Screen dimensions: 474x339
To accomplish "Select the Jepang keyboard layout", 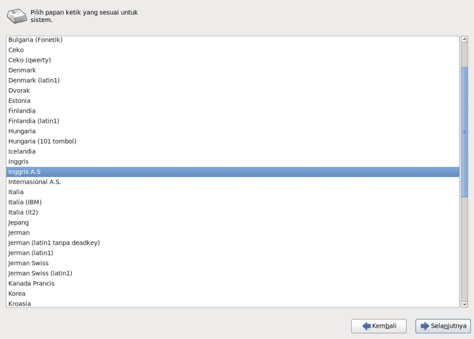I will click(18, 222).
